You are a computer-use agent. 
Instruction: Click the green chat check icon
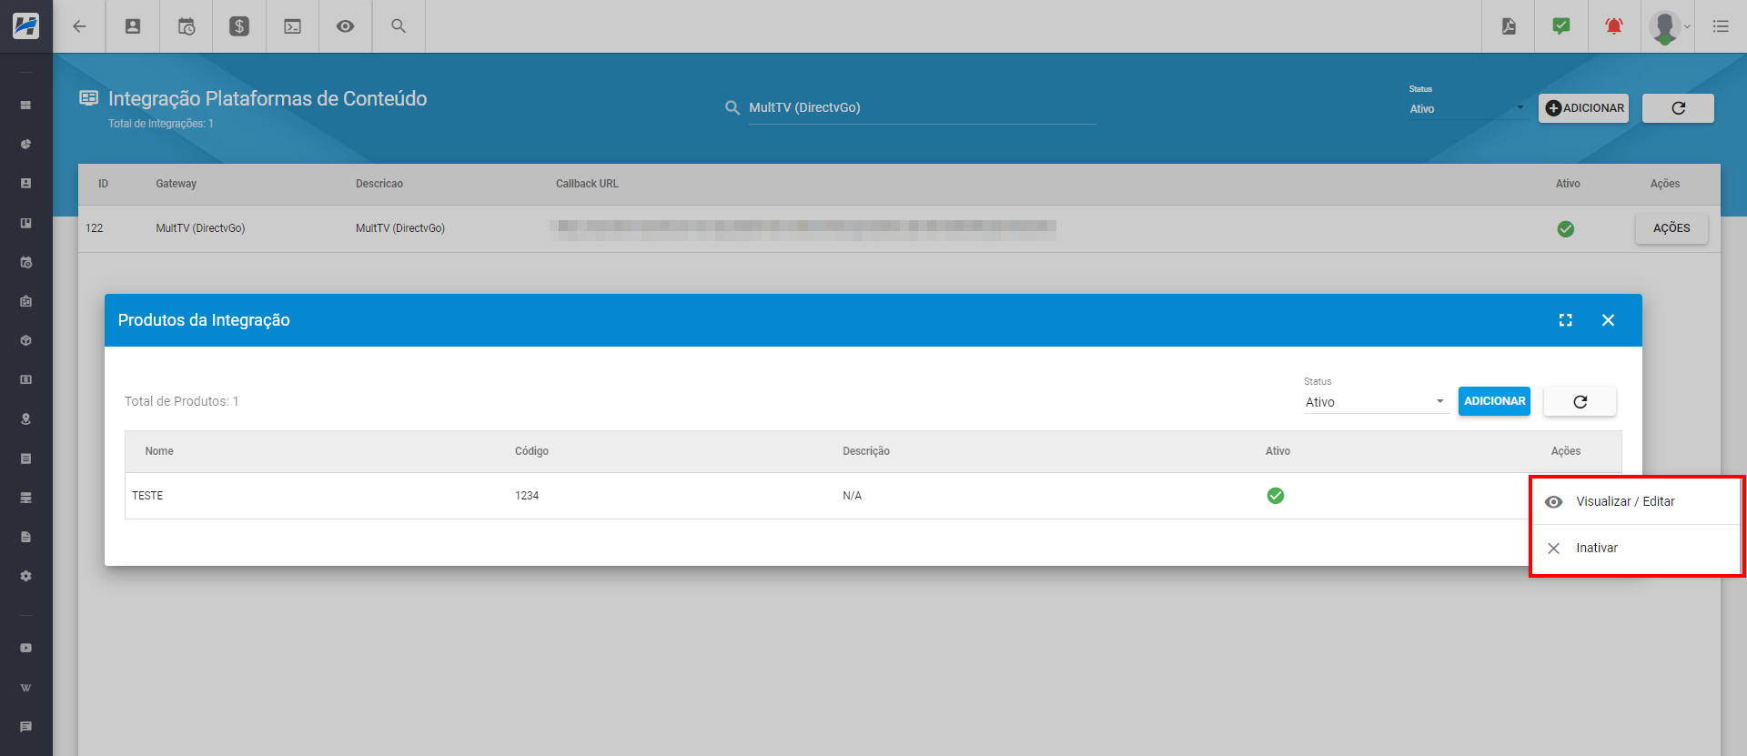click(x=1561, y=26)
